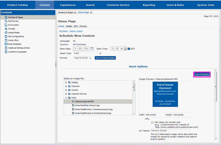Click the Home-SmallPromos-1-WomensJewelry-D.jpg file icon

pyautogui.click(x=73, y=109)
